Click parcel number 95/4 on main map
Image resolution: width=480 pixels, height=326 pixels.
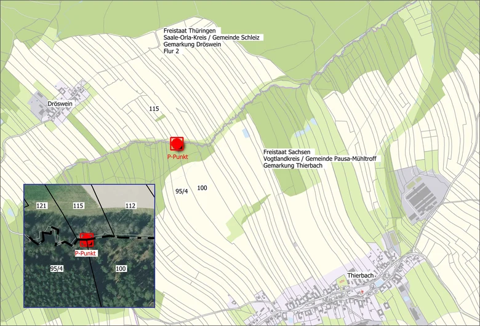[x=182, y=192]
